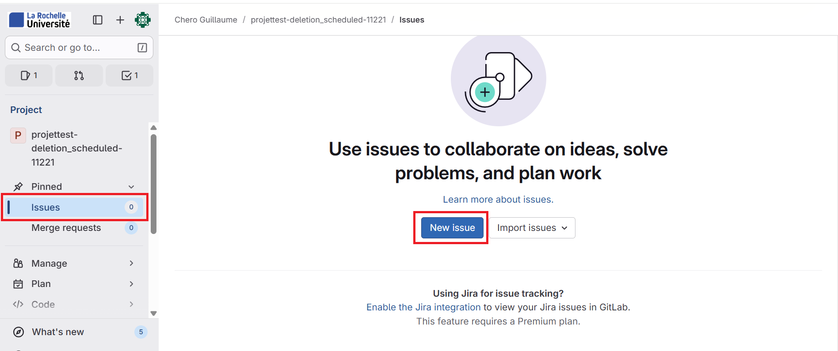Open the to-do list icon
838x351 pixels.
[x=130, y=75]
